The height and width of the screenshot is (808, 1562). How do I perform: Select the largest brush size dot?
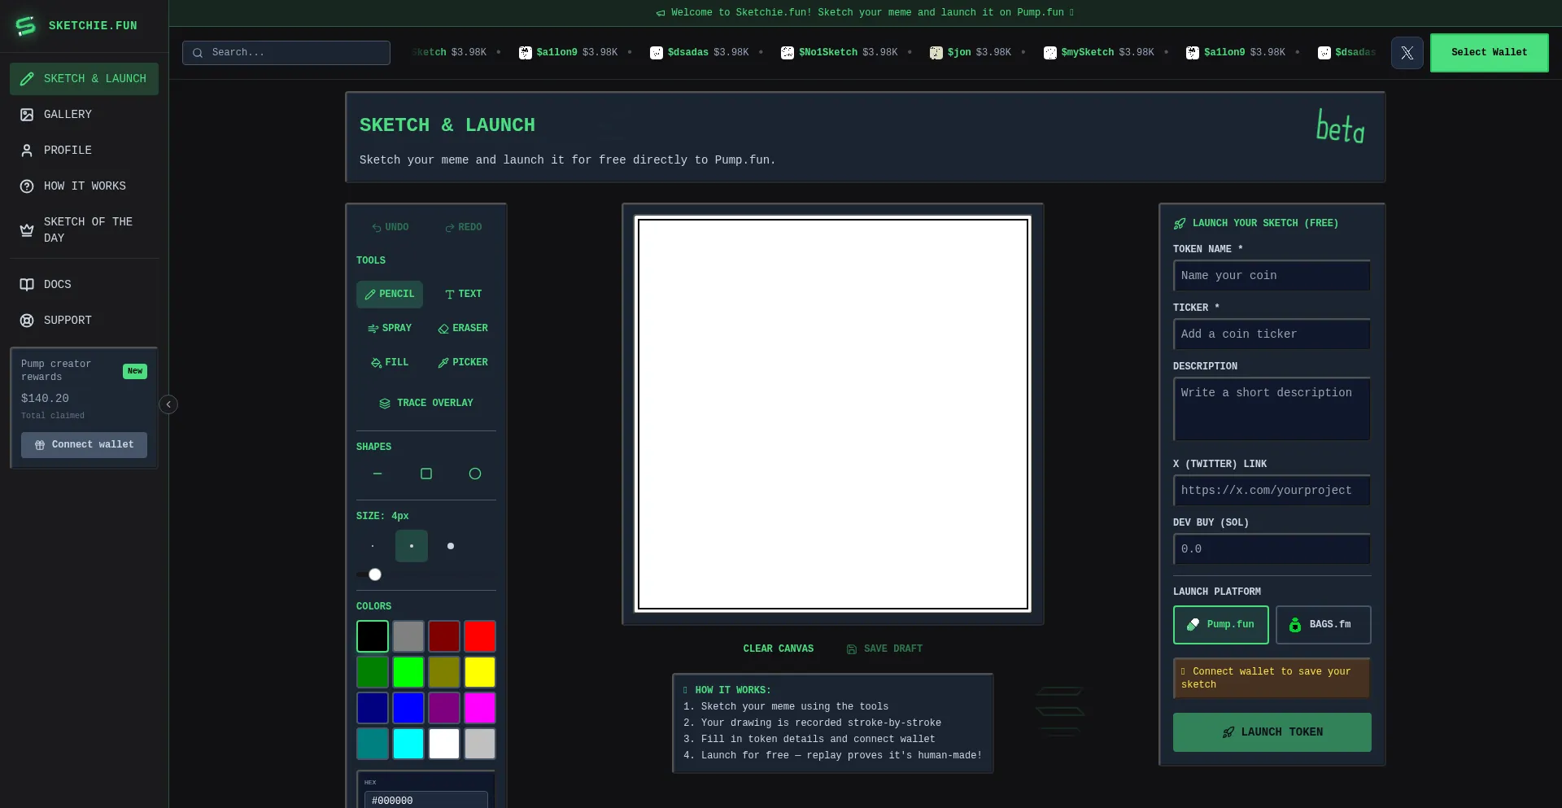451,546
